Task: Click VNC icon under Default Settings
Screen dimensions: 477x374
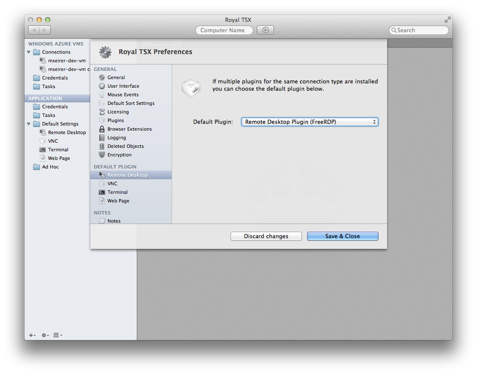Action: pos(43,141)
